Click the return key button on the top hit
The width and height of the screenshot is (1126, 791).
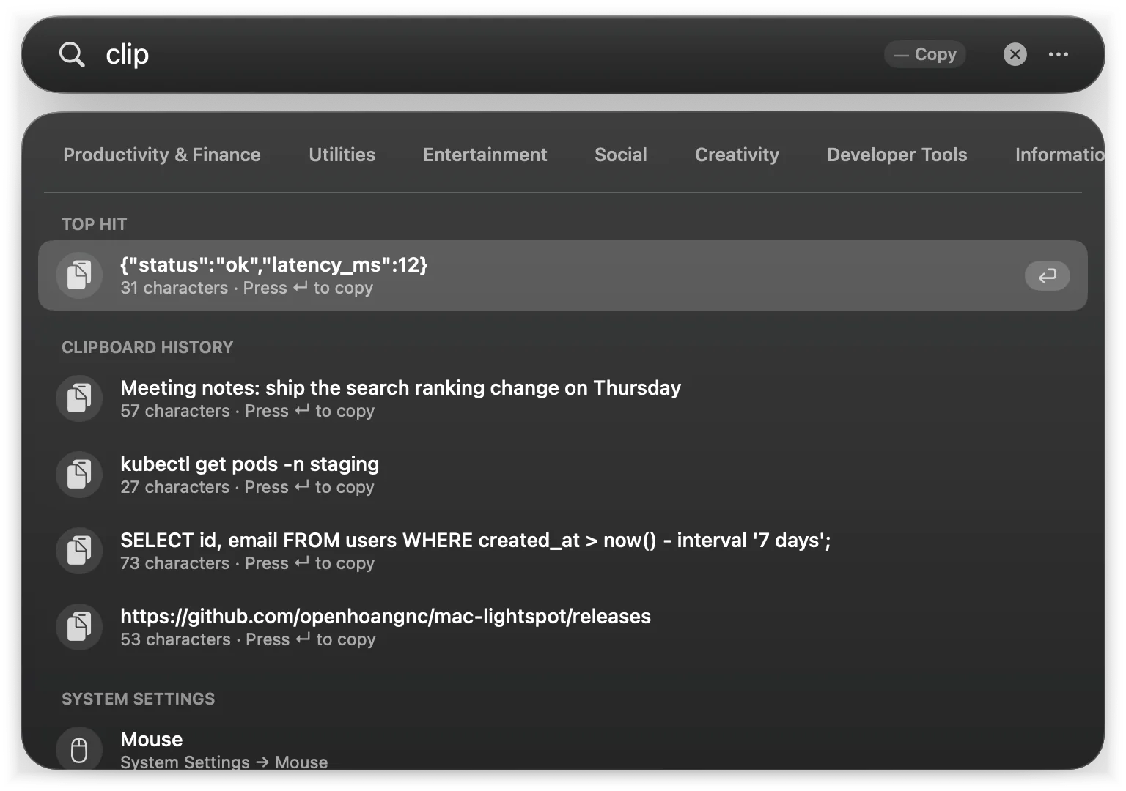click(1048, 275)
